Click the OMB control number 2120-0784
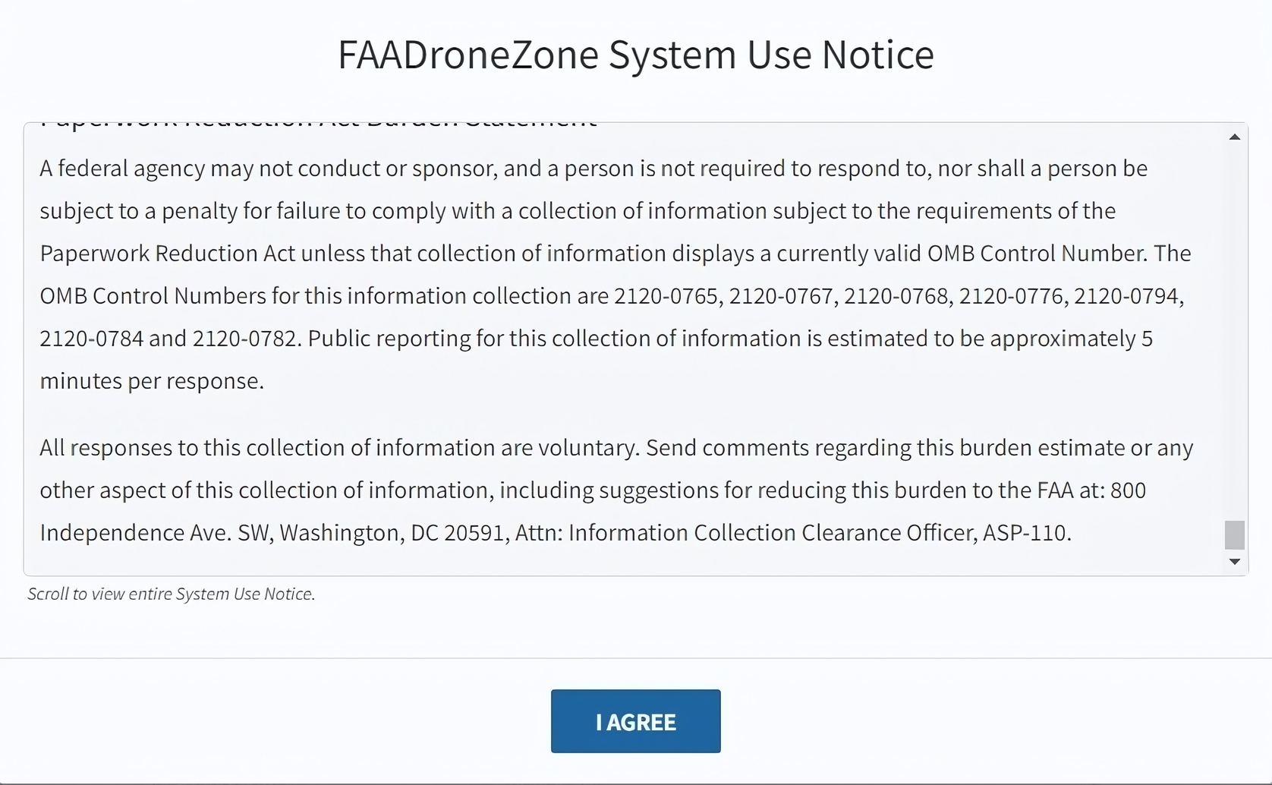 (x=91, y=339)
